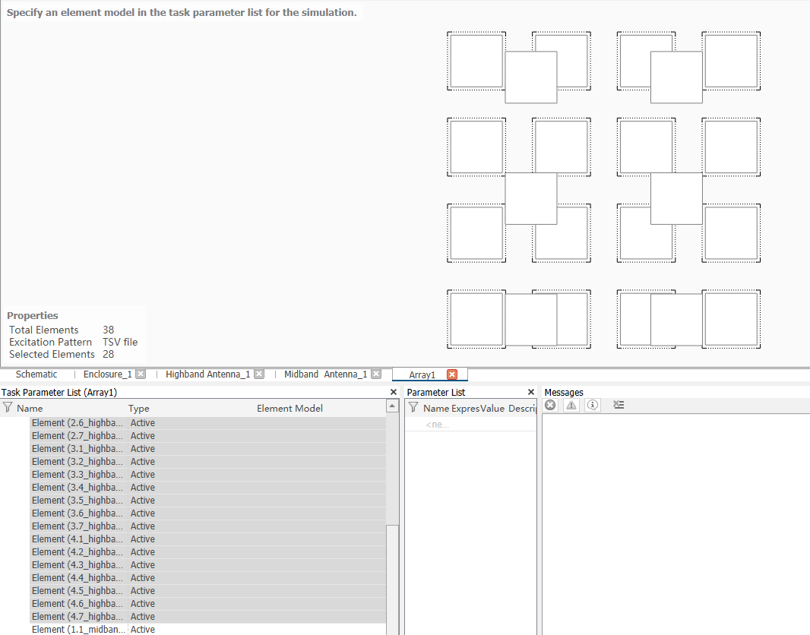The image size is (810, 635).
Task: Open the Highband Antenna_1 tab
Action: pyautogui.click(x=207, y=374)
